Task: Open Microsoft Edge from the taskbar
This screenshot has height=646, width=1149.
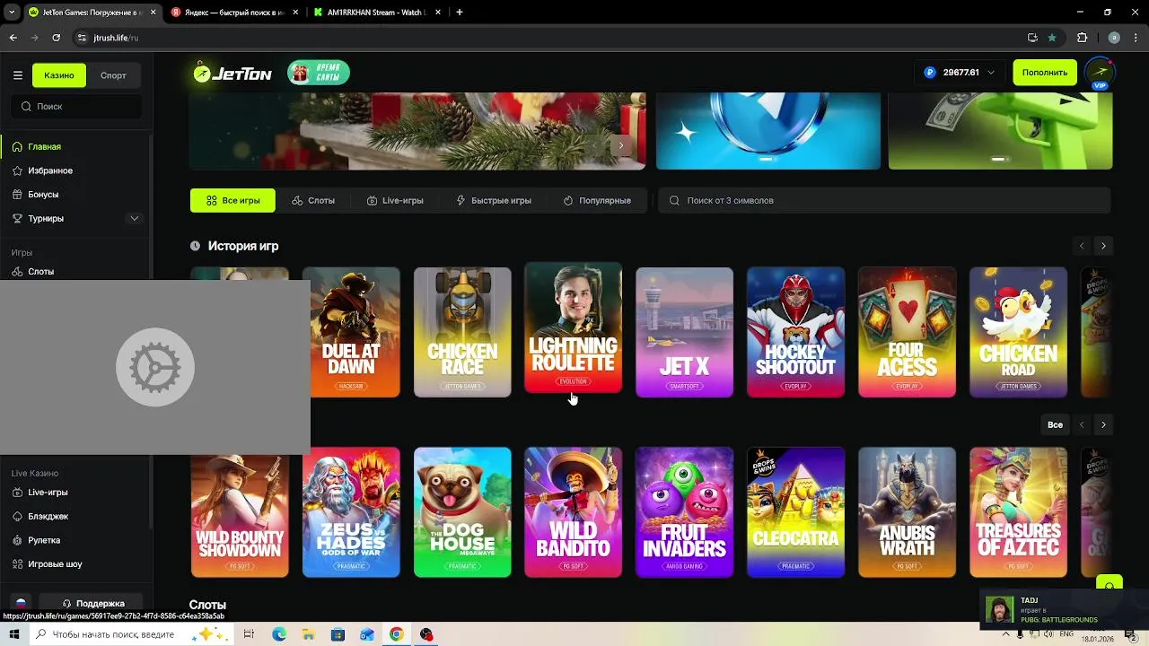Action: (279, 634)
